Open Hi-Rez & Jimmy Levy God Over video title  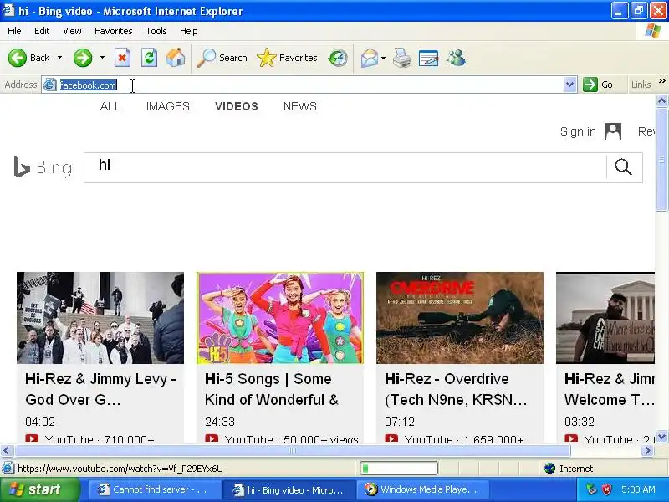(100, 389)
